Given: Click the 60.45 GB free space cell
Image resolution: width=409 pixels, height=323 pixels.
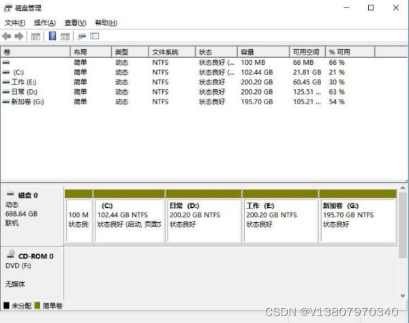Looking at the screenshot, I should pyautogui.click(x=307, y=82).
